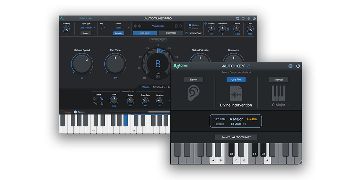Open the Key C dropdown
361x180 pixels.
coord(103,28)
